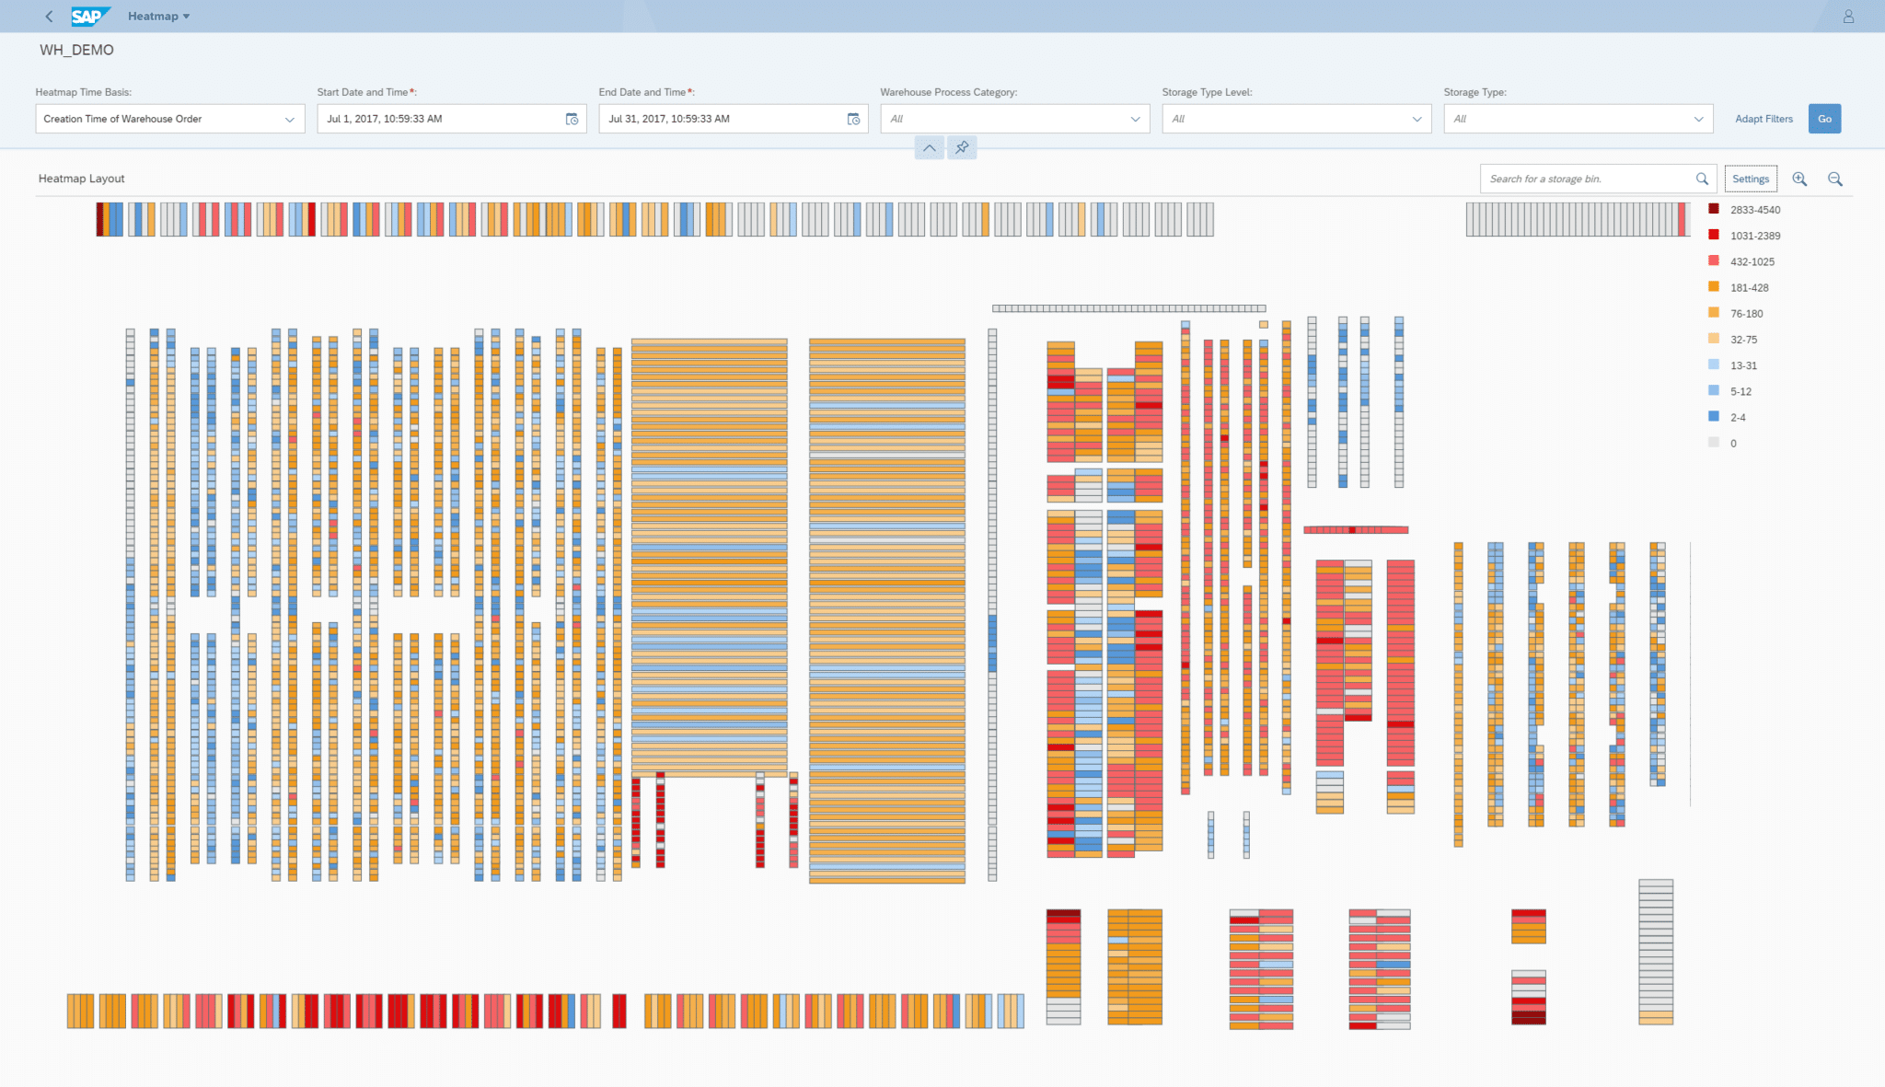
Task: Expand Warehouse Process Category dropdown
Action: point(1135,119)
